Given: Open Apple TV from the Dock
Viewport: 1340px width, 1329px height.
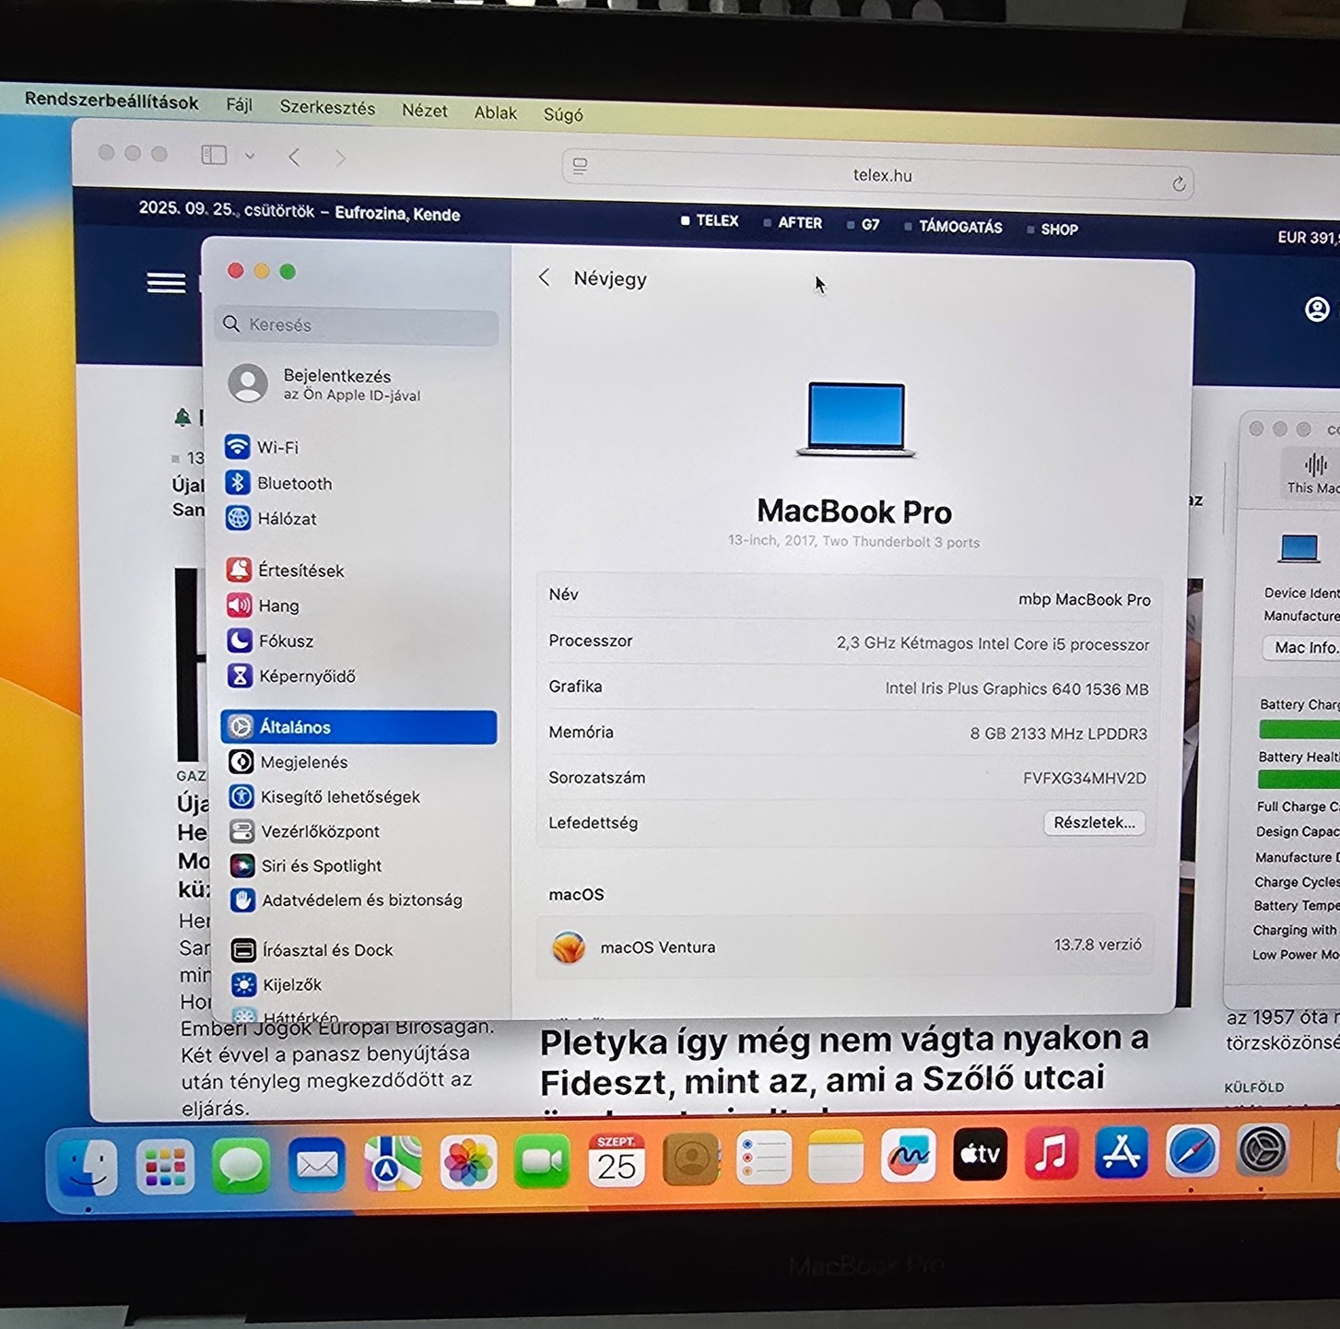Looking at the screenshot, I should [980, 1153].
